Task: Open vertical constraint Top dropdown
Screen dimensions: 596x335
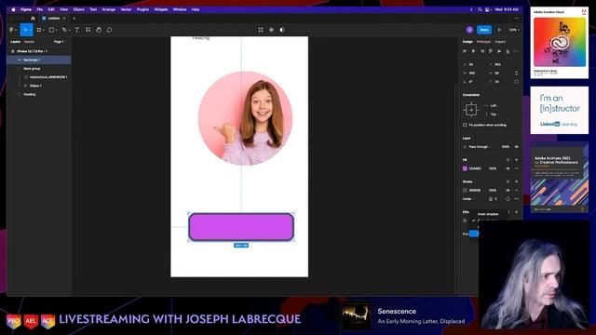Action: (494, 114)
